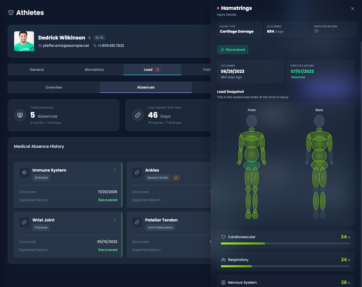This screenshot has height=287, width=362.
Task: Click the Athletes jersey icon in the header
Action: pos(11,12)
